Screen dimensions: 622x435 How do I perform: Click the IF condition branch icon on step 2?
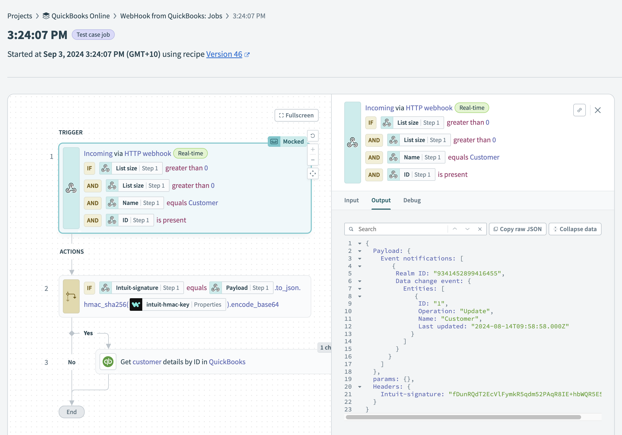pos(71,296)
